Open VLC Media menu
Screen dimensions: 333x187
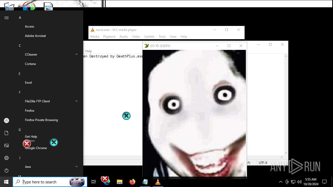pyautogui.click(x=95, y=37)
